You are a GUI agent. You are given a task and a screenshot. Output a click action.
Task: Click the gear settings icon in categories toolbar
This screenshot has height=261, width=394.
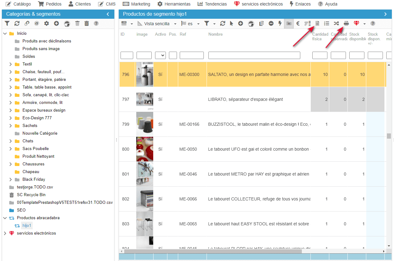coord(47,23)
